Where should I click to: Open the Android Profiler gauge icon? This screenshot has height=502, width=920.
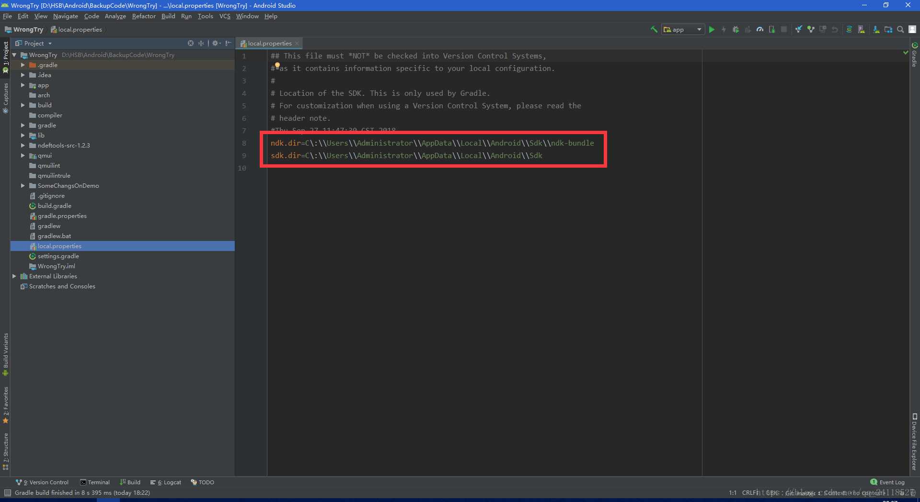pos(760,30)
